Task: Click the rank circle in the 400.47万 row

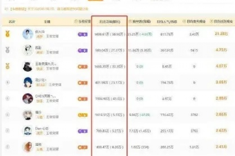Action: tap(7, 147)
